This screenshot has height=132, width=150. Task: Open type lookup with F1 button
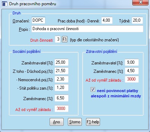[65, 39]
